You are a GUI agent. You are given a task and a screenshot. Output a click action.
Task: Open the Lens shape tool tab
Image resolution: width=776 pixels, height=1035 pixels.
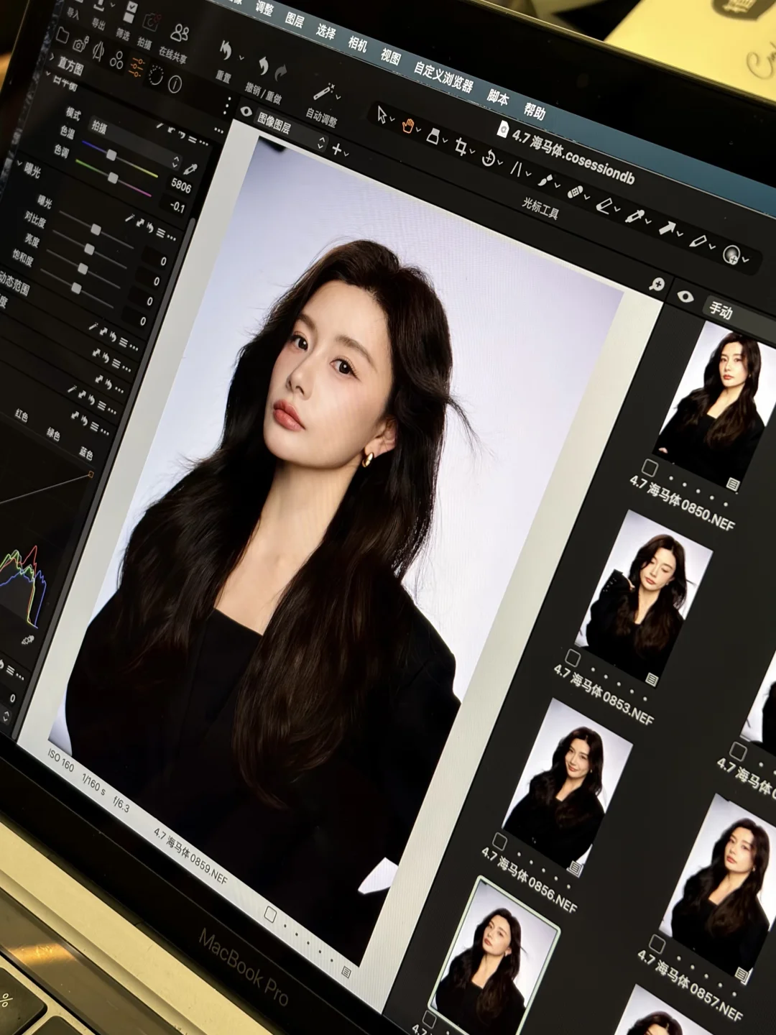point(98,52)
